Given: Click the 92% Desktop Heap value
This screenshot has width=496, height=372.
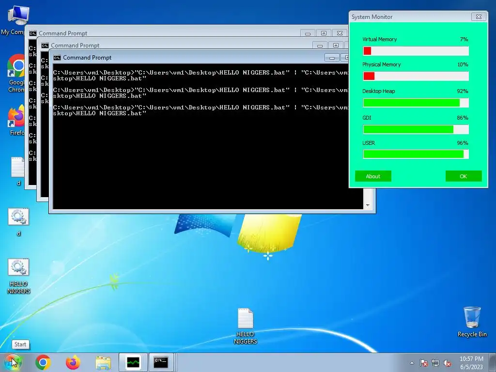Looking at the screenshot, I should [x=462, y=91].
